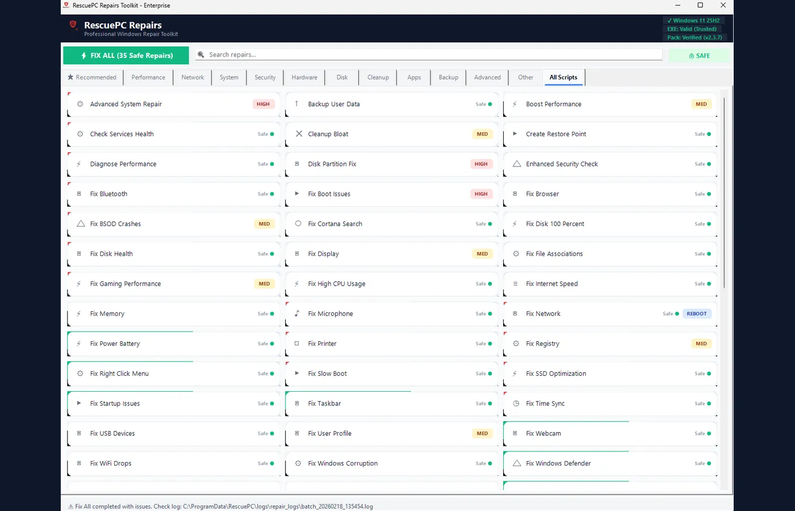Select the Apps tab
Screen dimensions: 795x511
[414, 77]
